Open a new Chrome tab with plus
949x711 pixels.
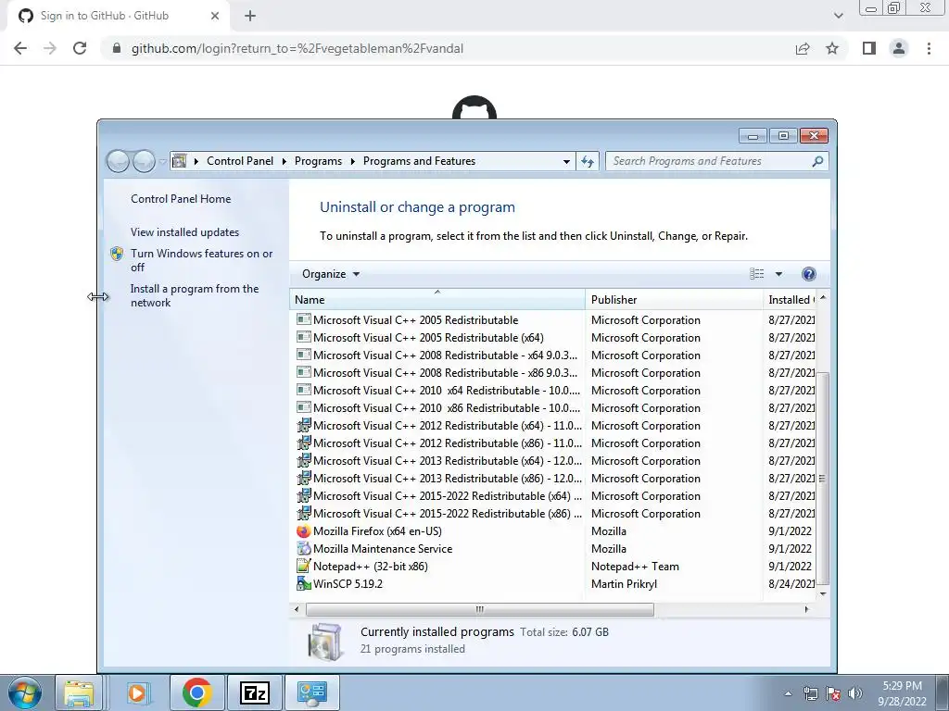point(250,16)
